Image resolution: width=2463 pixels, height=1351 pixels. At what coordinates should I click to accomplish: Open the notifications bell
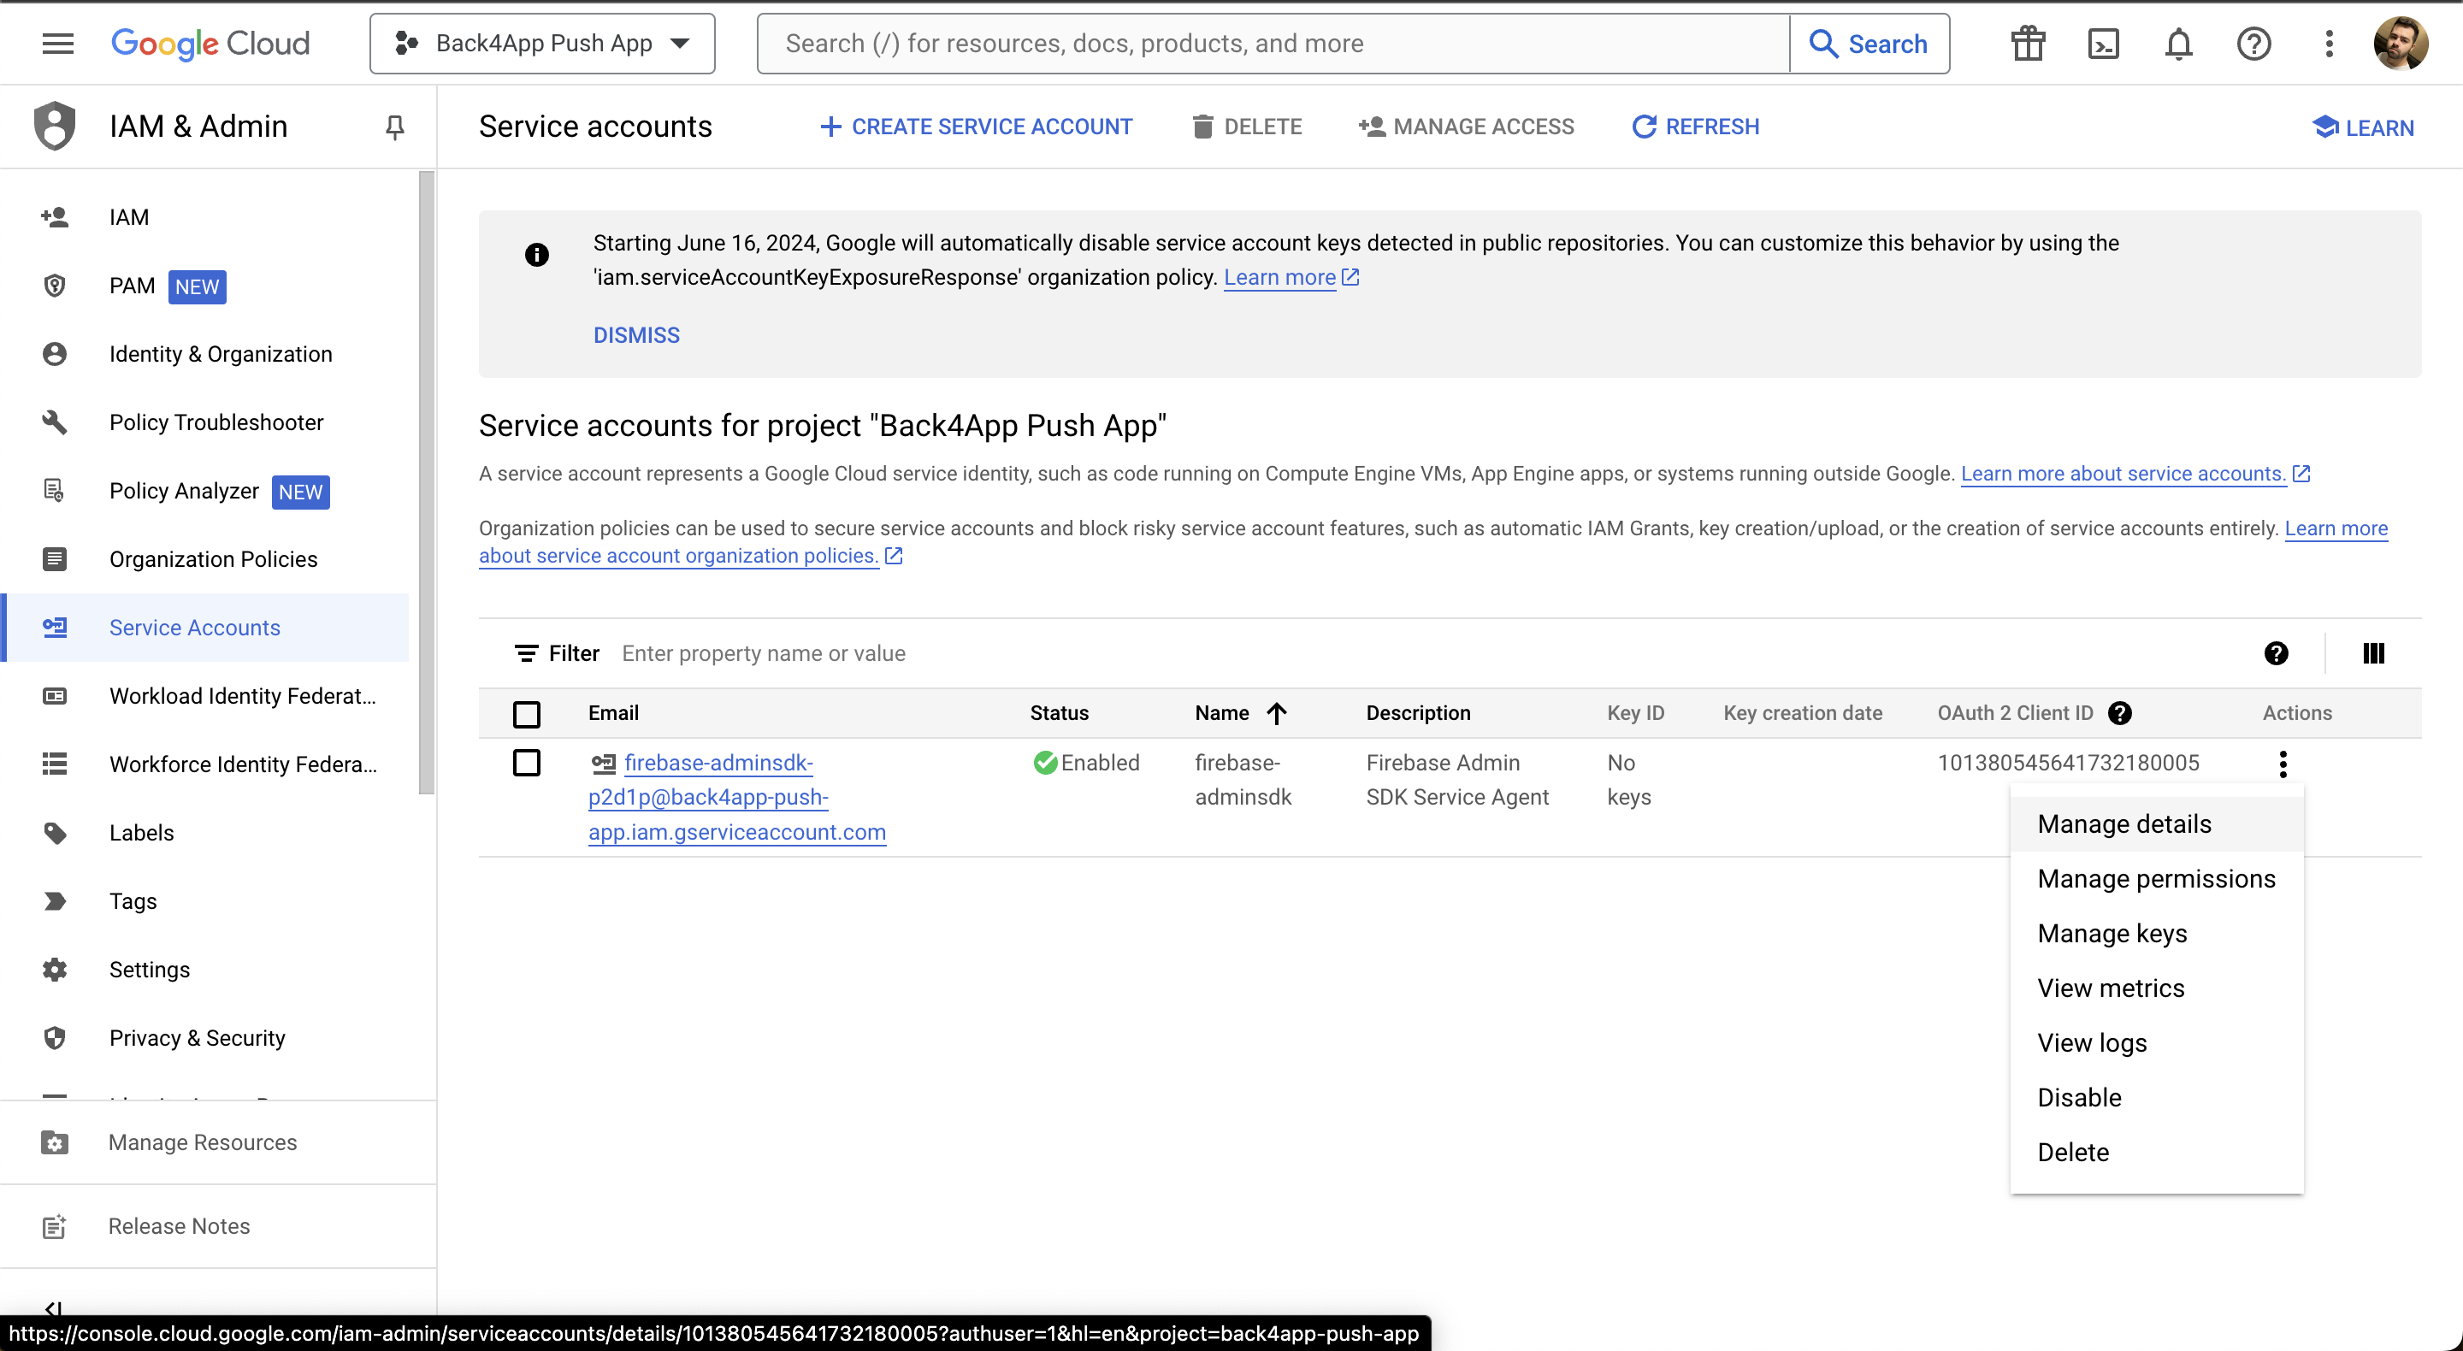pyautogui.click(x=2178, y=43)
